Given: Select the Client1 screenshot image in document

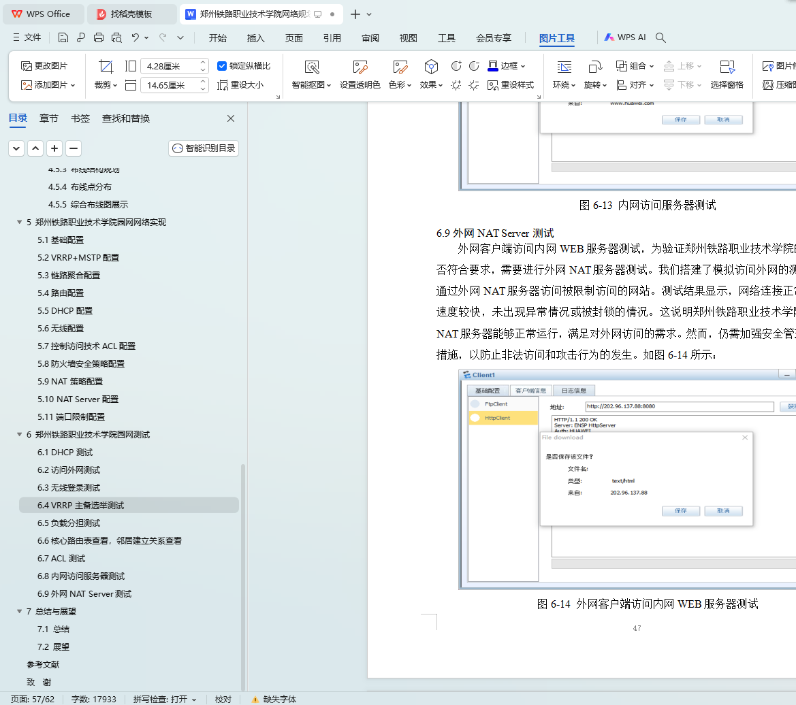Looking at the screenshot, I should click(x=627, y=479).
